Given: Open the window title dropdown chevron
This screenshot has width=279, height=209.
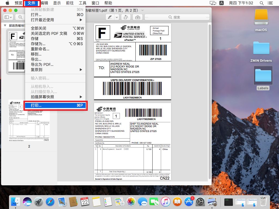Looking at the screenshot, I should pos(142,10).
